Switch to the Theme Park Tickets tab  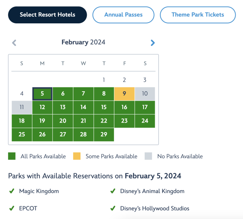point(198,15)
